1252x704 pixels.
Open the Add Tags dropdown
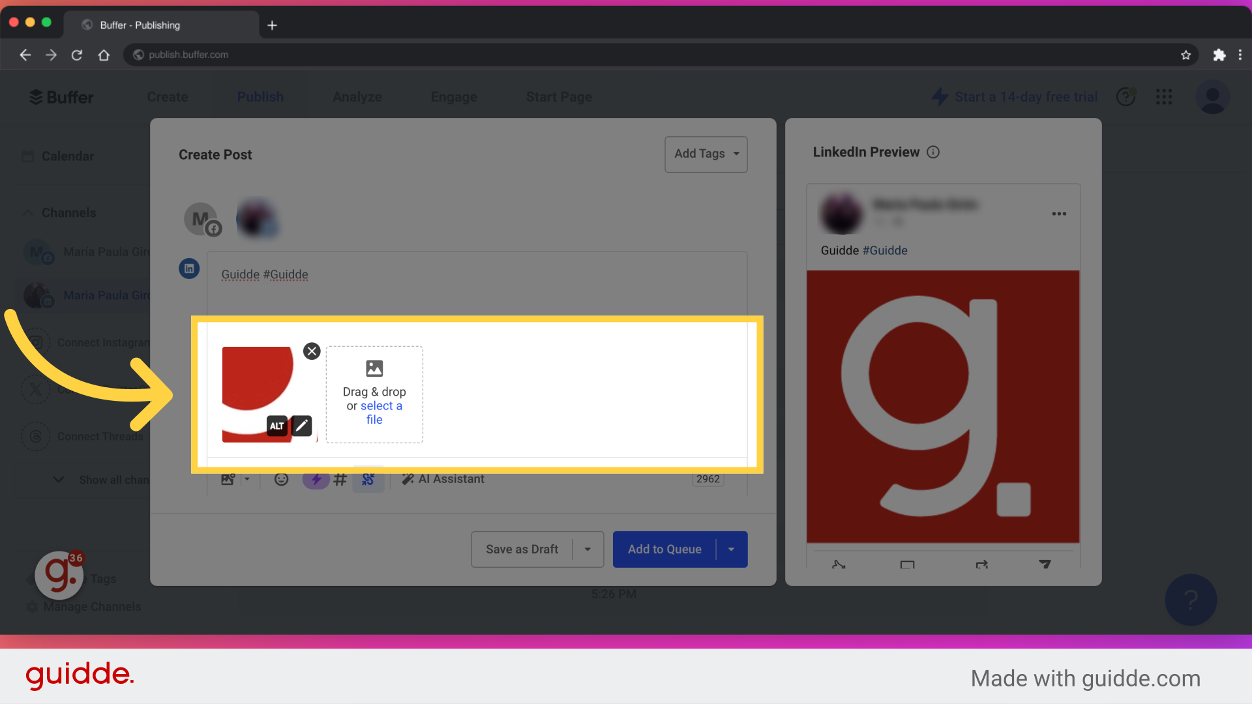pos(706,154)
